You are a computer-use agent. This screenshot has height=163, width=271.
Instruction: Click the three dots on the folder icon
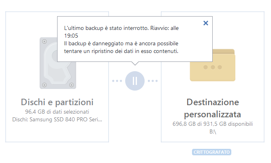[213, 67]
